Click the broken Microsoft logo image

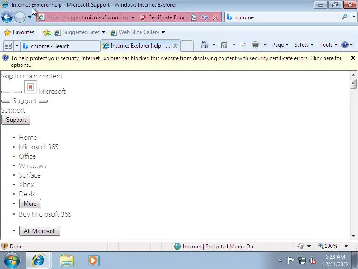coord(30,87)
